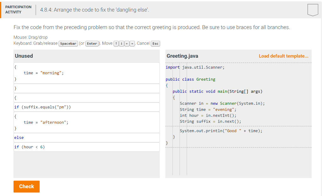Select the else code block
The image size is (322, 196).
pos(86,138)
